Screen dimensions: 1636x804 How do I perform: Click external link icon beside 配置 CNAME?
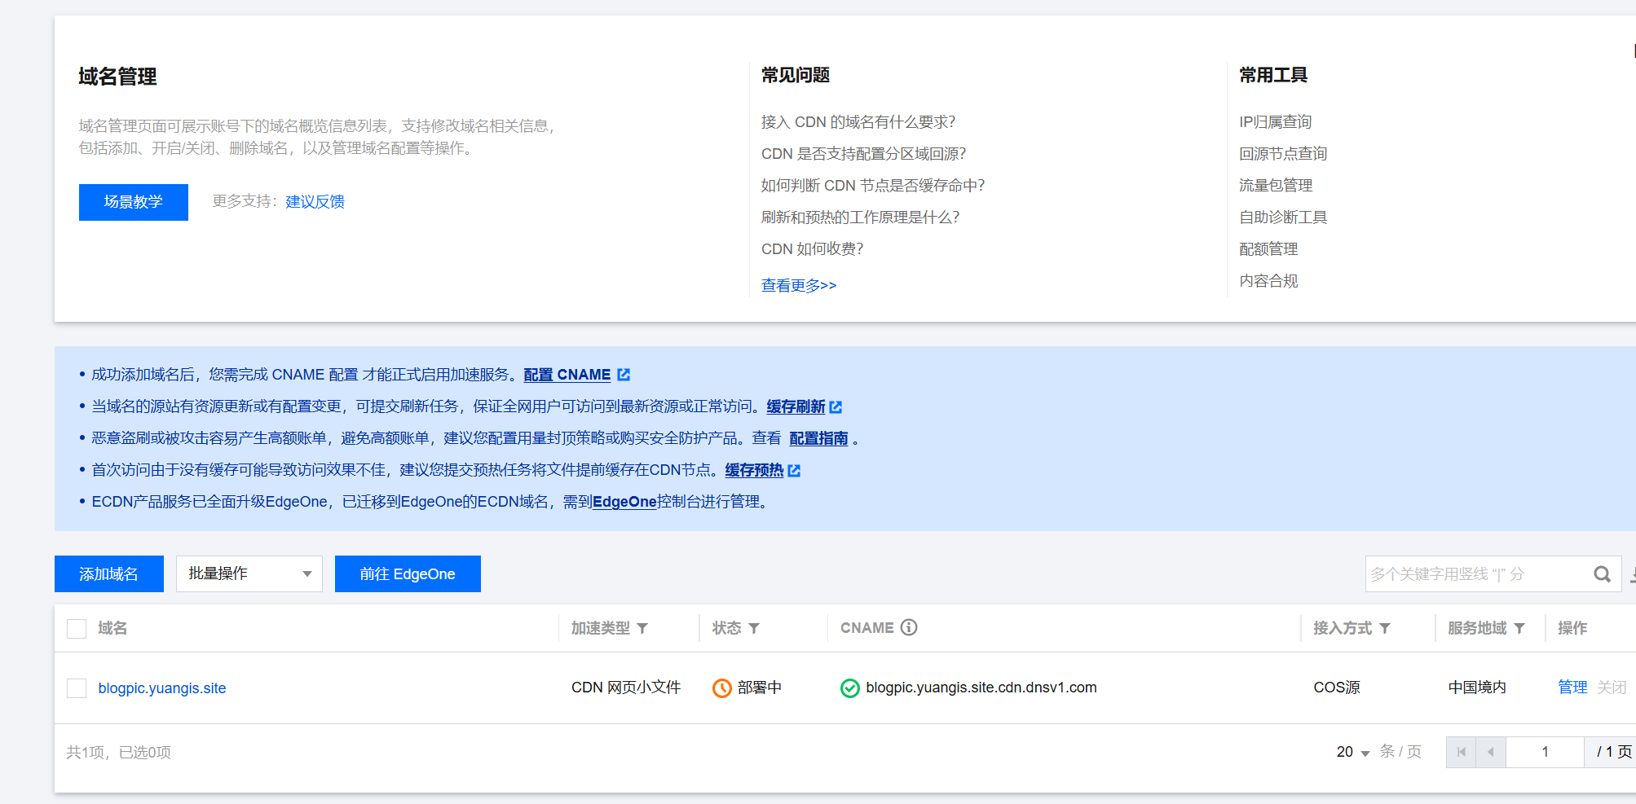pyautogui.click(x=624, y=375)
